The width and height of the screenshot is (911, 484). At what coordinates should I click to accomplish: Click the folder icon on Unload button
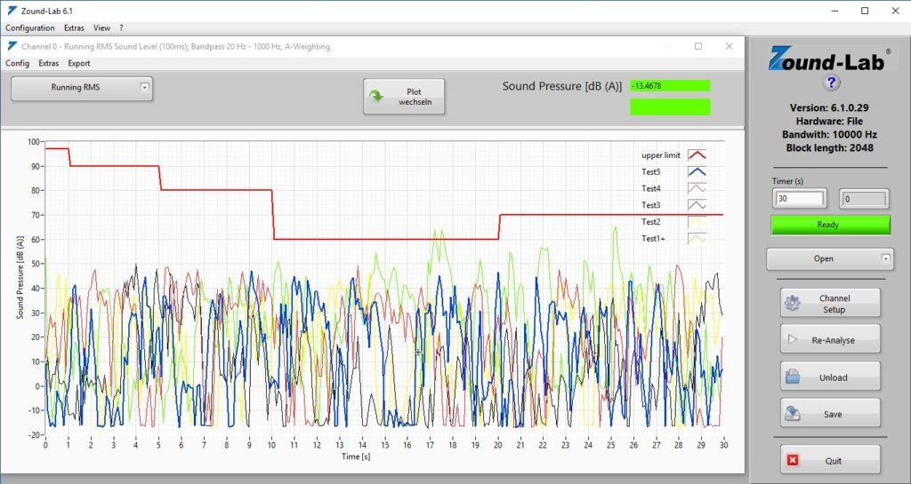click(792, 377)
